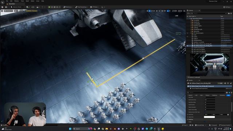Image resolution: width=233 pixels, height=131 pixels.
Task: Click the Play in editor button
Action: 50,7
